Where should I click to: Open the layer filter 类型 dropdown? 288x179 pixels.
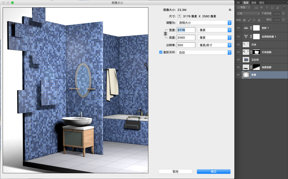244,8
